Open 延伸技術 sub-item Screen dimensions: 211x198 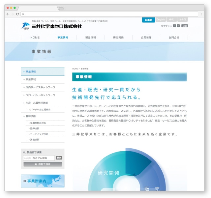45,128
